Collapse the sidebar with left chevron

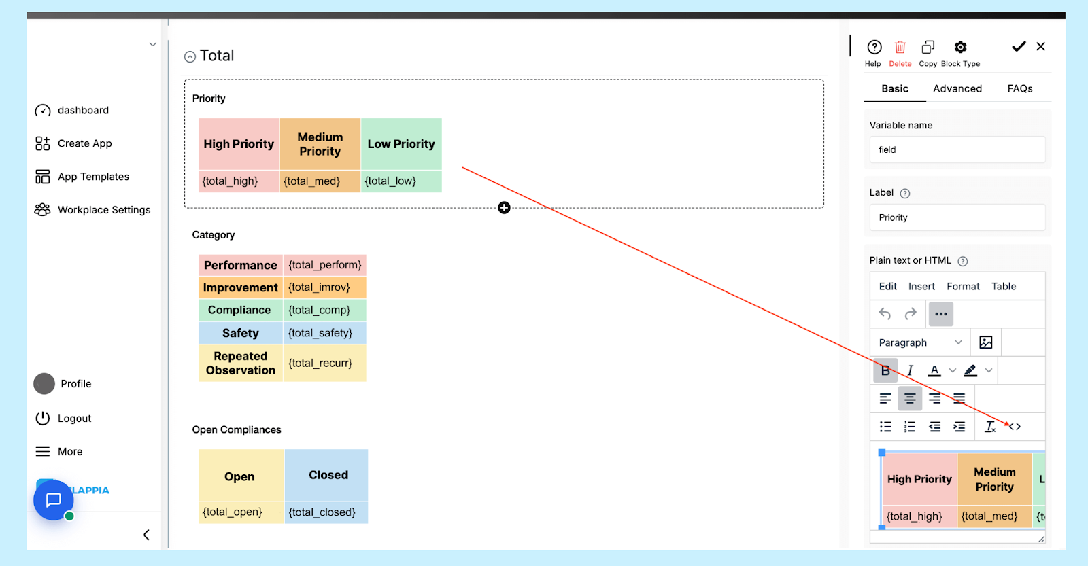point(146,535)
